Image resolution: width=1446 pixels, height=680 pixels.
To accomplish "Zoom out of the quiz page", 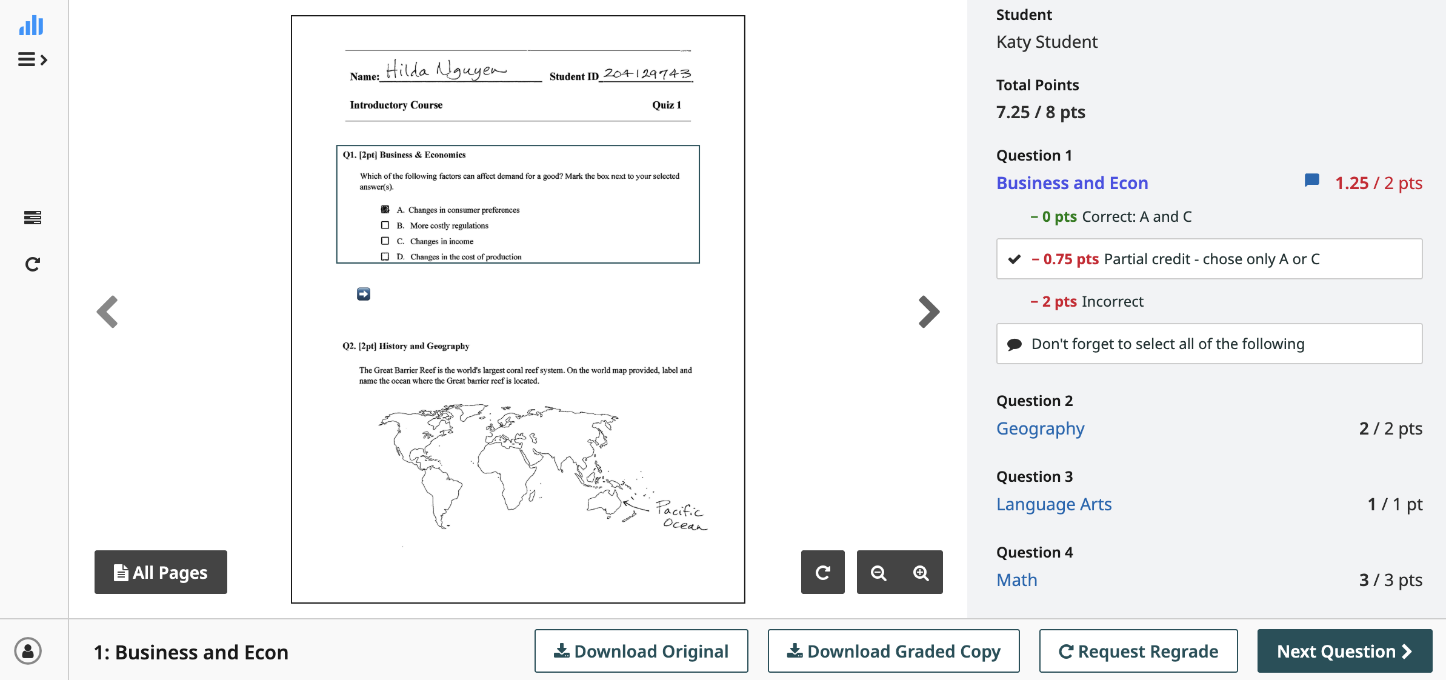I will point(879,572).
